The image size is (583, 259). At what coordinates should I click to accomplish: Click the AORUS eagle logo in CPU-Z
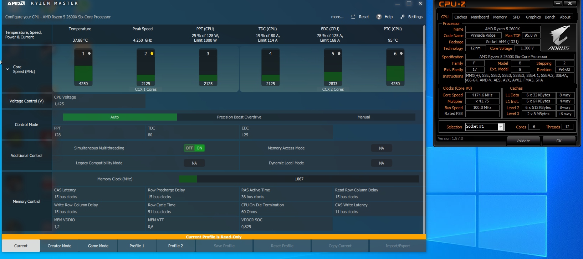[x=559, y=38]
